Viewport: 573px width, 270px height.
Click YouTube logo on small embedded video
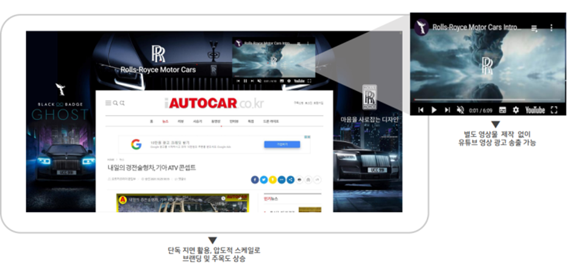(299, 81)
